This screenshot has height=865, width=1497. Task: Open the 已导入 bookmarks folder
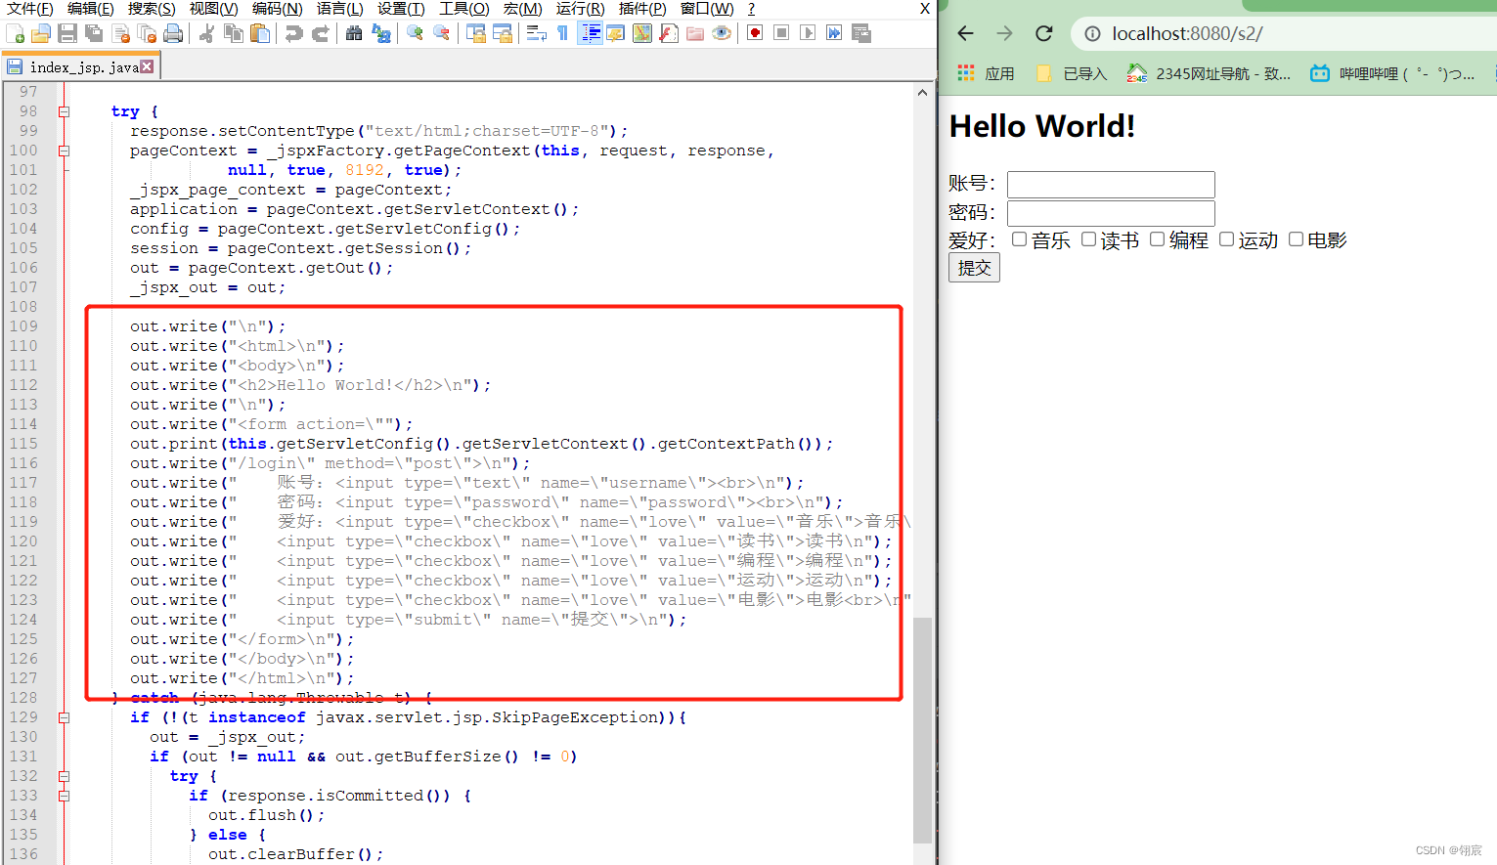1072,73
